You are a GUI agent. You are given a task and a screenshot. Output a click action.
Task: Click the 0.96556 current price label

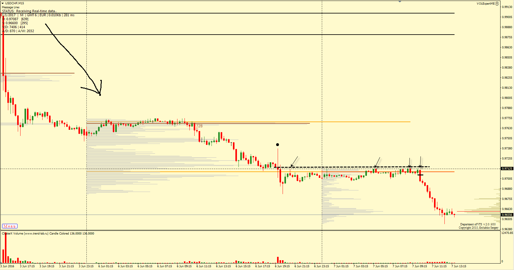507,215
